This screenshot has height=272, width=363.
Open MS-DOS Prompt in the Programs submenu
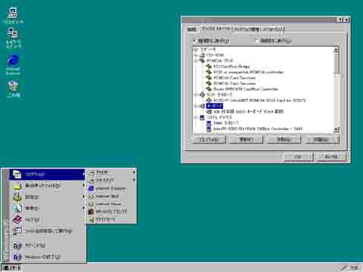(107, 212)
